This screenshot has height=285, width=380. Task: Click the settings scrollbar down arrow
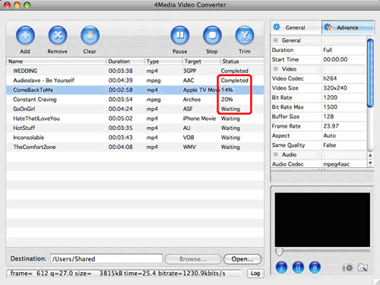click(370, 163)
